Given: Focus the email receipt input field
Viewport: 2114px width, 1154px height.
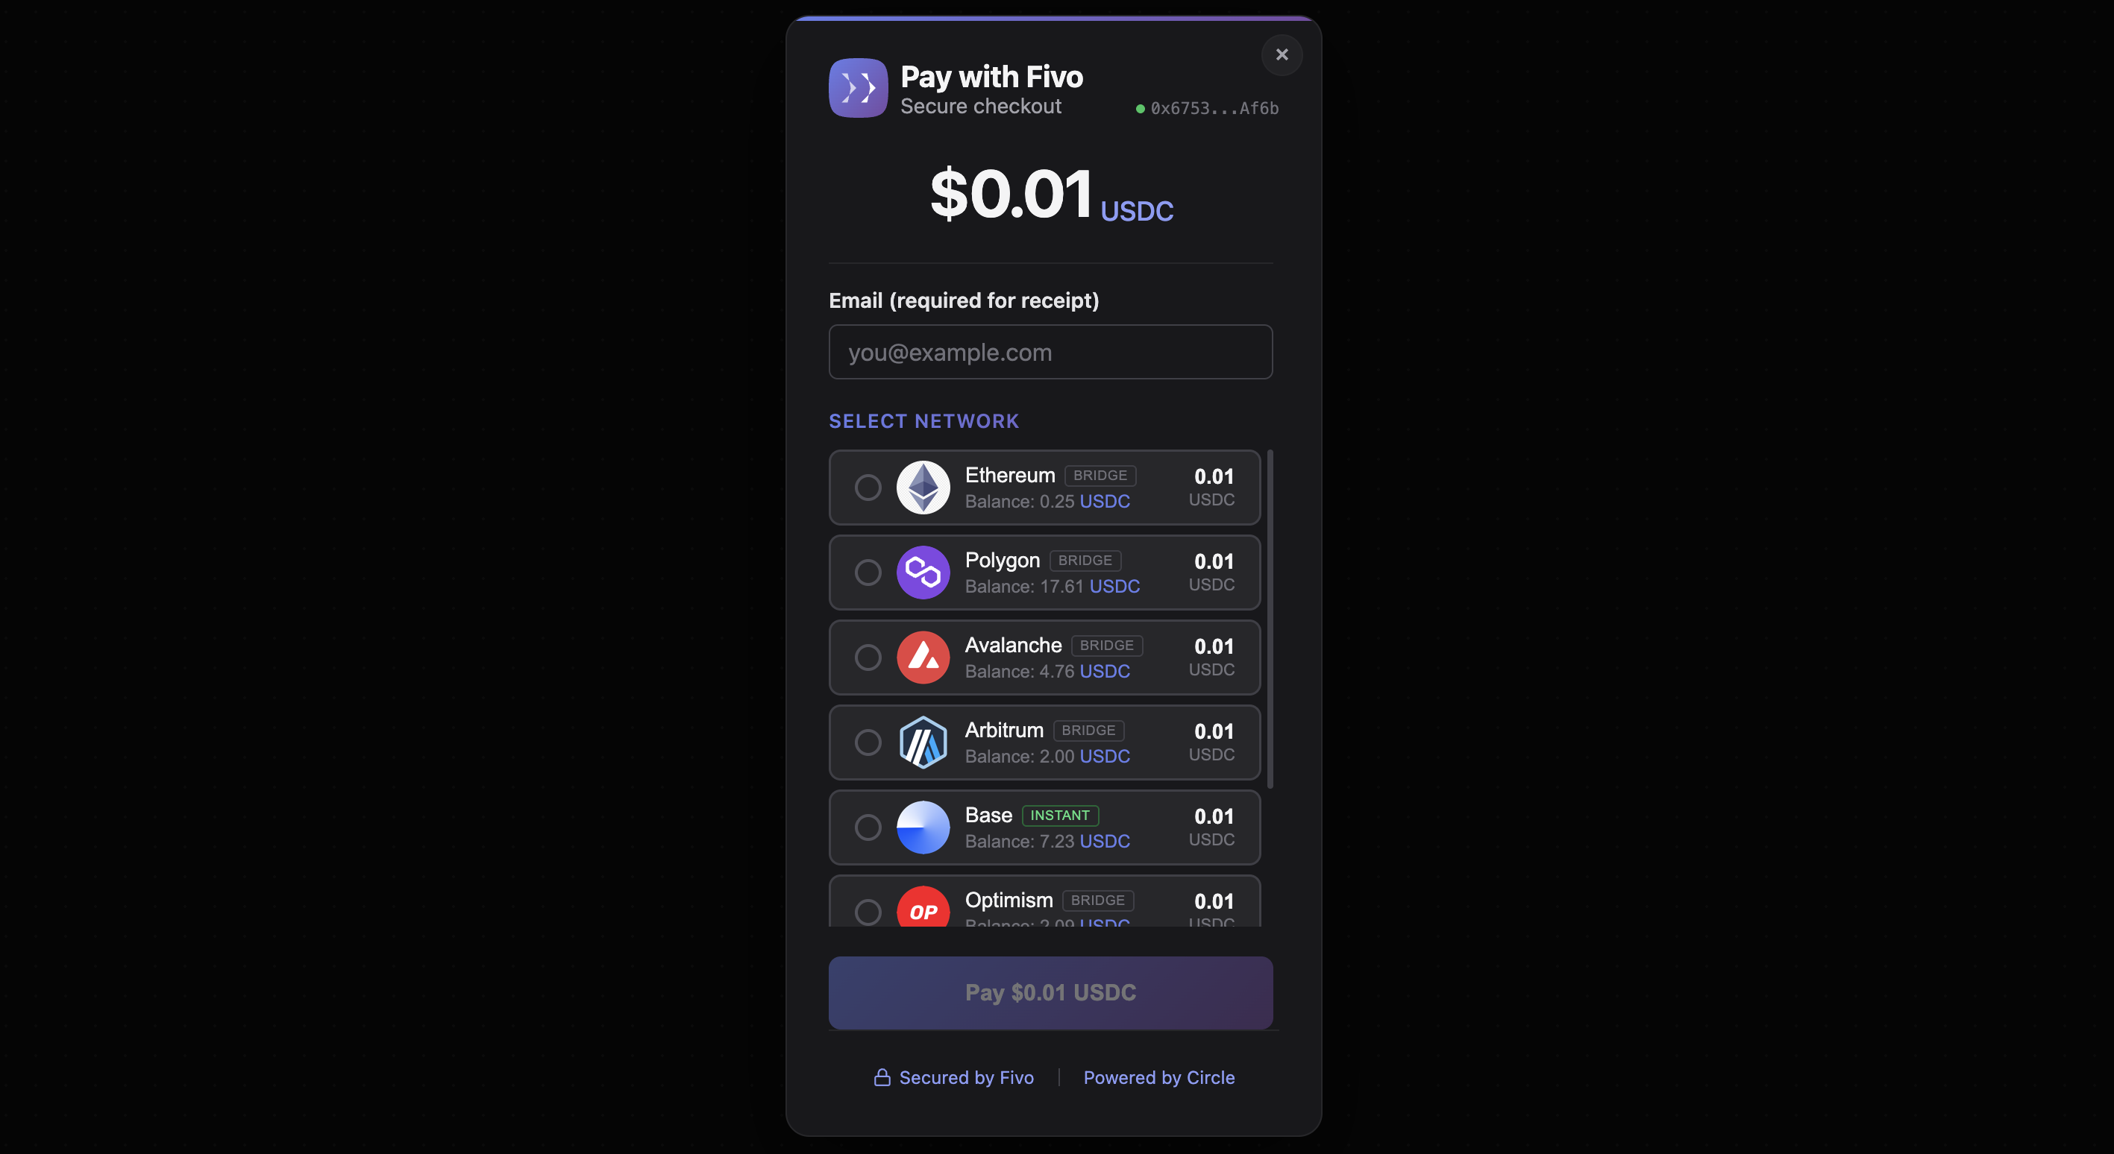Looking at the screenshot, I should pyautogui.click(x=1050, y=352).
